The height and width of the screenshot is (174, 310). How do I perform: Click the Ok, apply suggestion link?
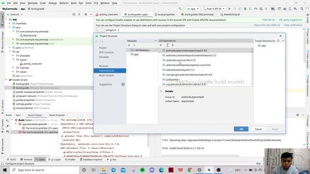(x=291, y=20)
